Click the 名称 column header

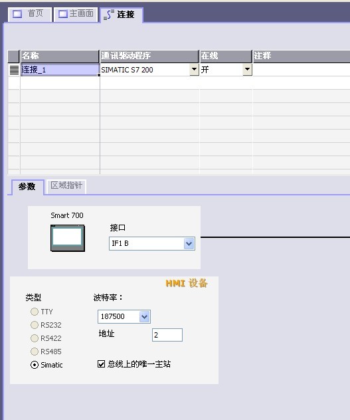60,56
